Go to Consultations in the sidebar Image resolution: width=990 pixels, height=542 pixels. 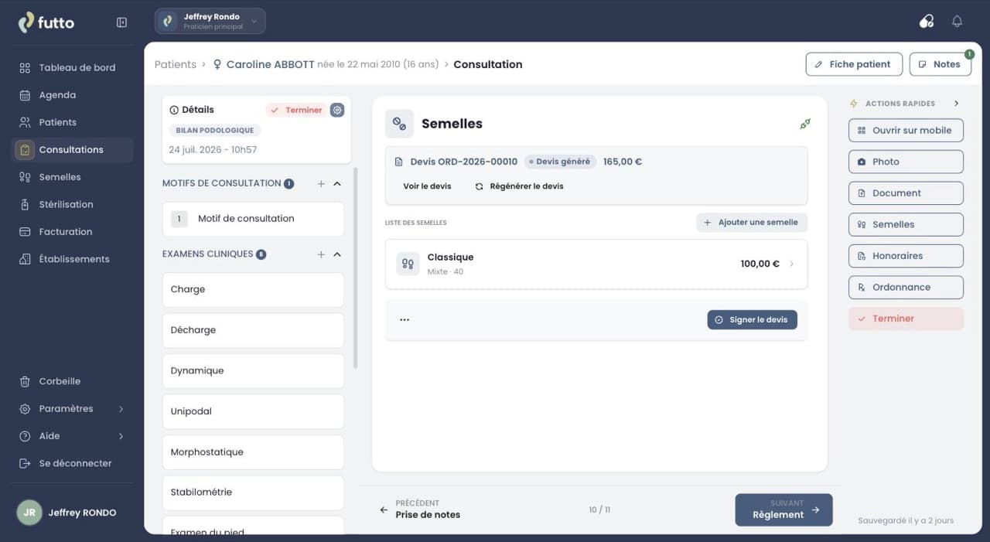[73, 150]
